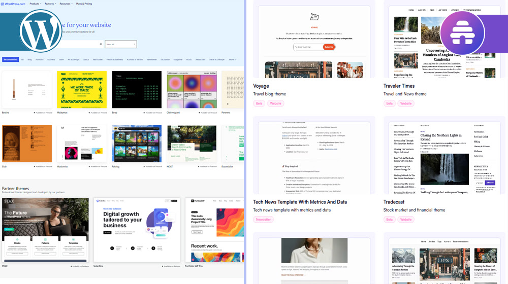Filter themes by Health & Wellness
This screenshot has width=508, height=284.
(115, 59)
